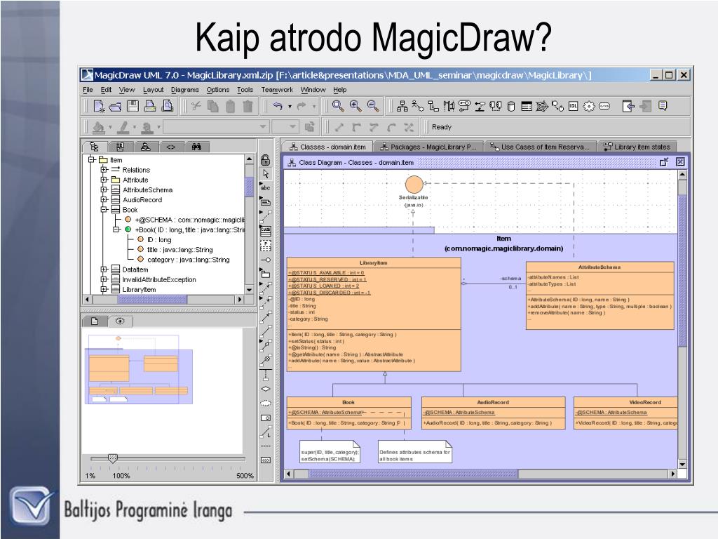
Task: Select InvalidAttributeException in the tree
Action: (159, 279)
